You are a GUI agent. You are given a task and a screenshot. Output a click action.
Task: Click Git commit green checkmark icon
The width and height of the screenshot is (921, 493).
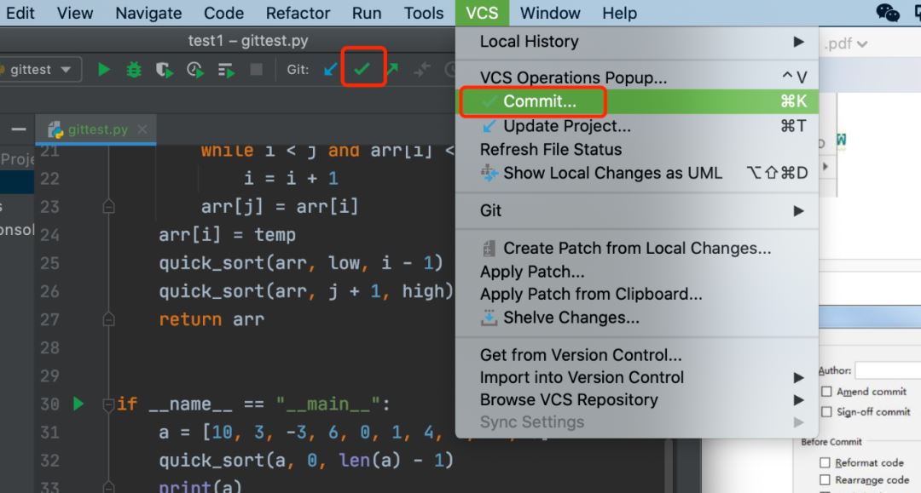[x=362, y=69]
